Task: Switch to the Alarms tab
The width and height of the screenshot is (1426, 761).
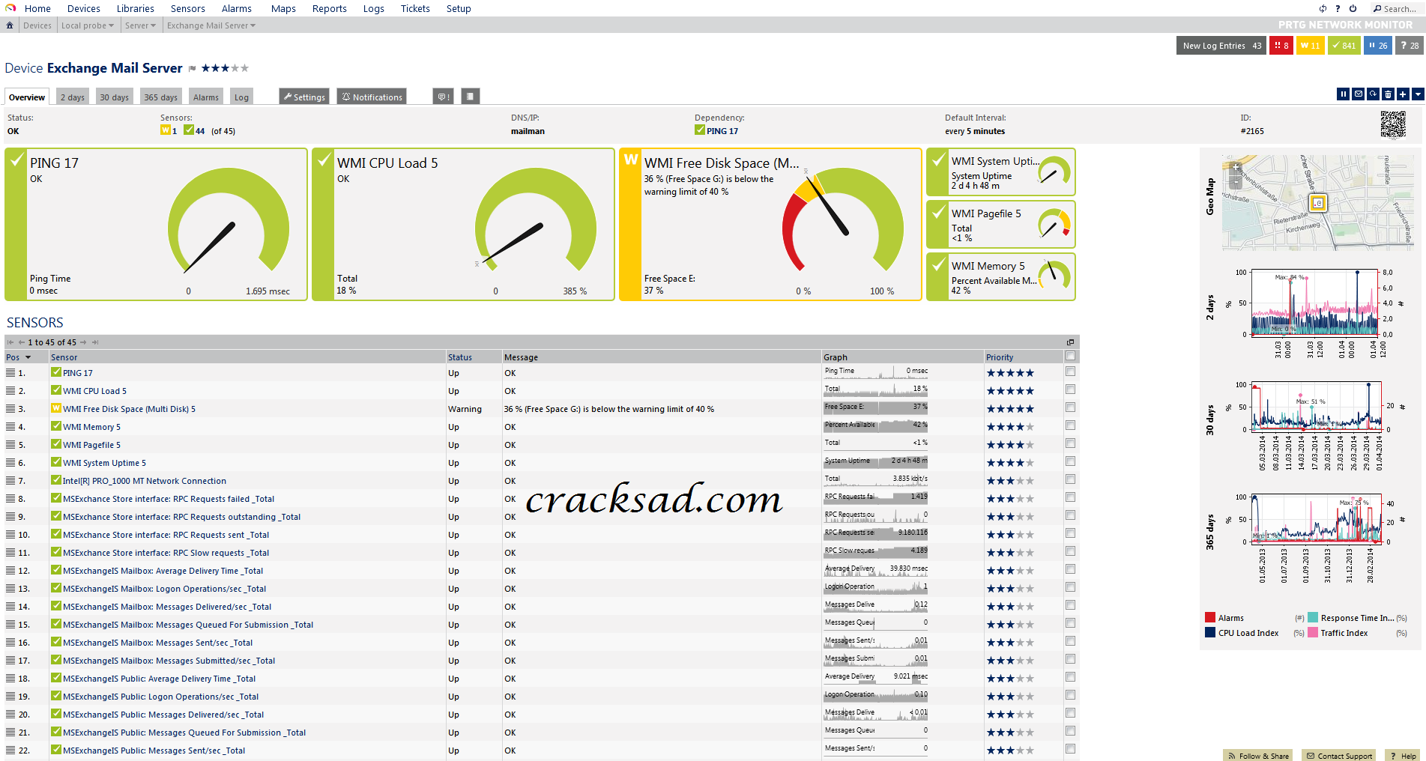Action: (x=206, y=97)
